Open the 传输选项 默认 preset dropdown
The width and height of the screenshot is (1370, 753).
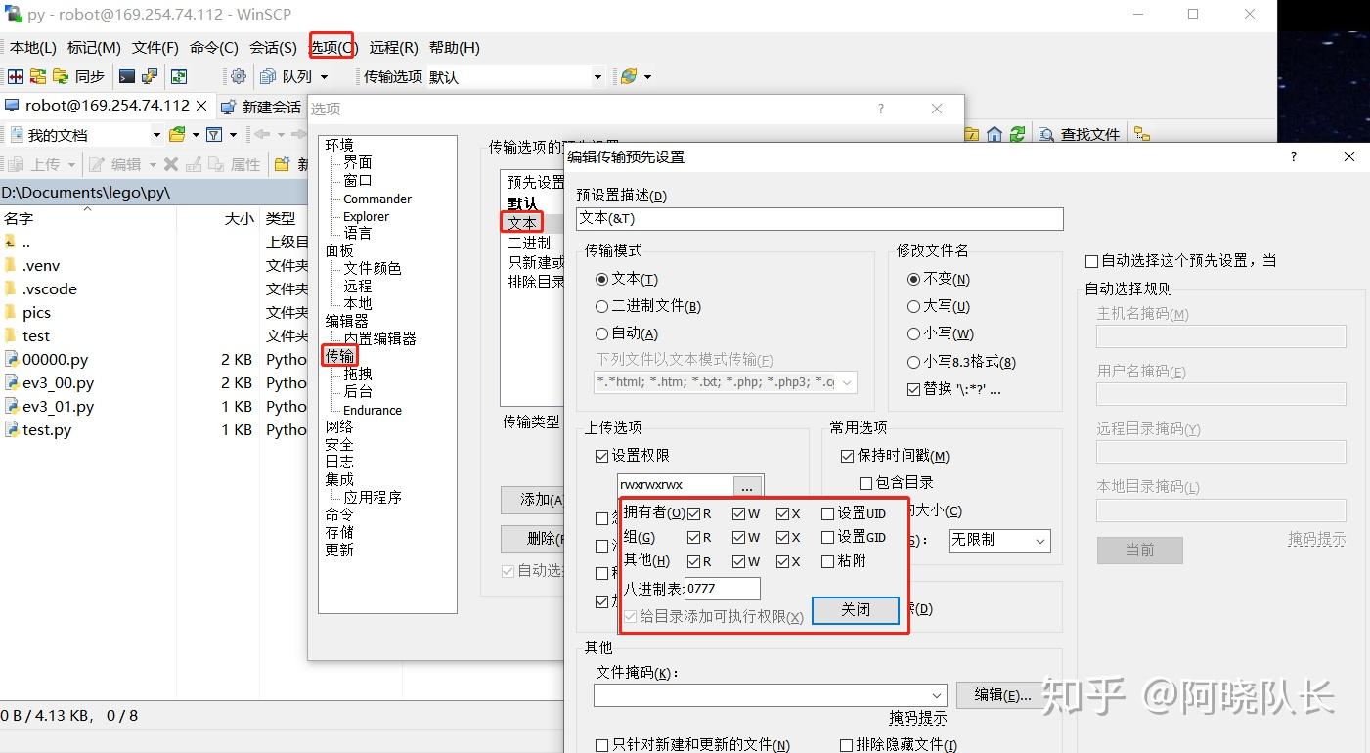(x=597, y=75)
